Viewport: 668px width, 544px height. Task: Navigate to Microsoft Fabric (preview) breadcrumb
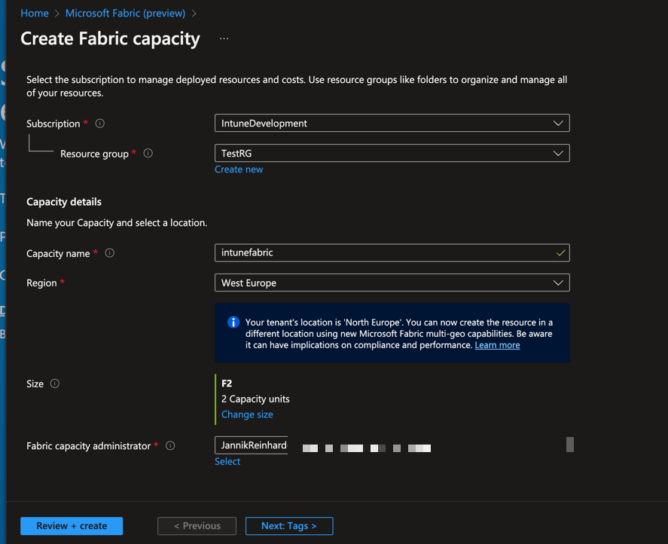click(125, 14)
